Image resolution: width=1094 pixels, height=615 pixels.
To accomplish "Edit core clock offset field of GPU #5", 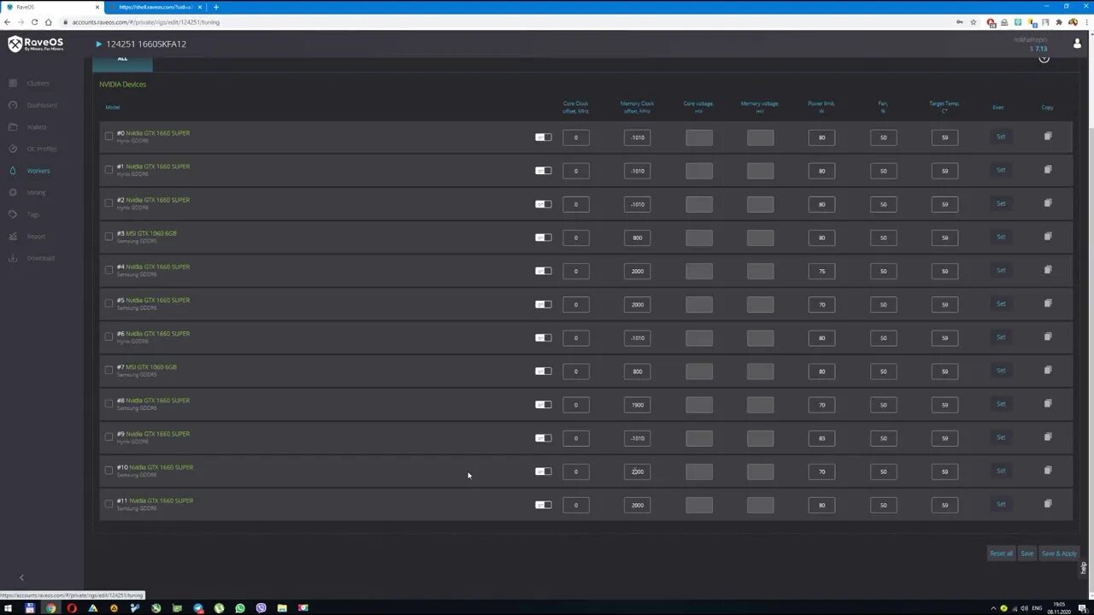I will coord(576,304).
